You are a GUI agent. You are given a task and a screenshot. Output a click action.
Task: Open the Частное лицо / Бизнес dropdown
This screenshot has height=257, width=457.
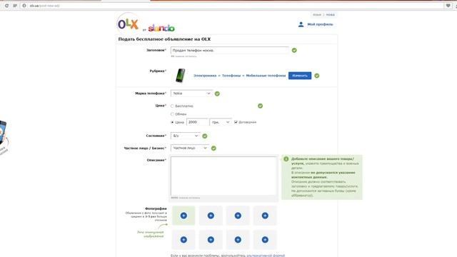pyautogui.click(x=190, y=148)
